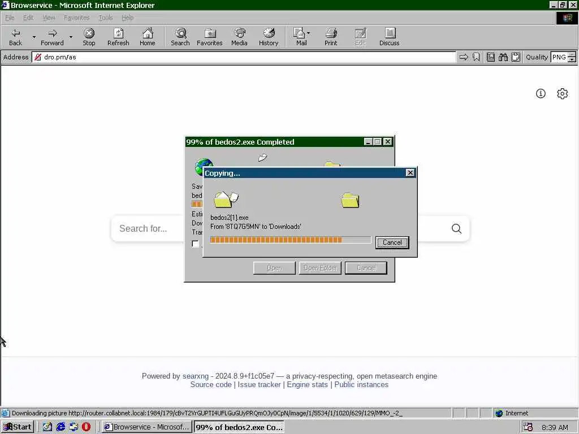Follow the searxng link
This screenshot has width=579, height=434.
pyautogui.click(x=195, y=376)
